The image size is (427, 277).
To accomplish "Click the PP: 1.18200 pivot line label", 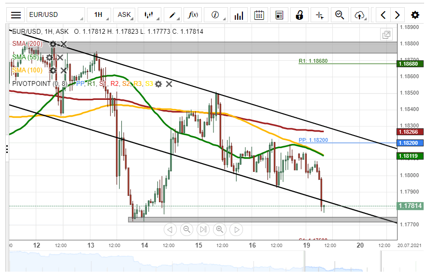I will pyautogui.click(x=313, y=140).
